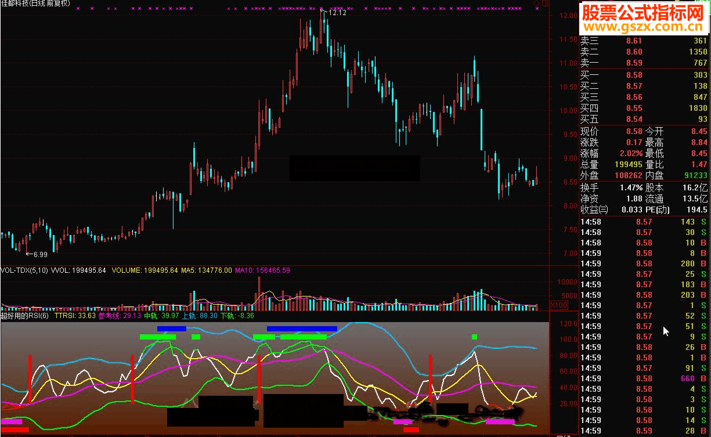The image size is (711, 437).
Task: Click the 12.12 highest price label
Action: [337, 12]
